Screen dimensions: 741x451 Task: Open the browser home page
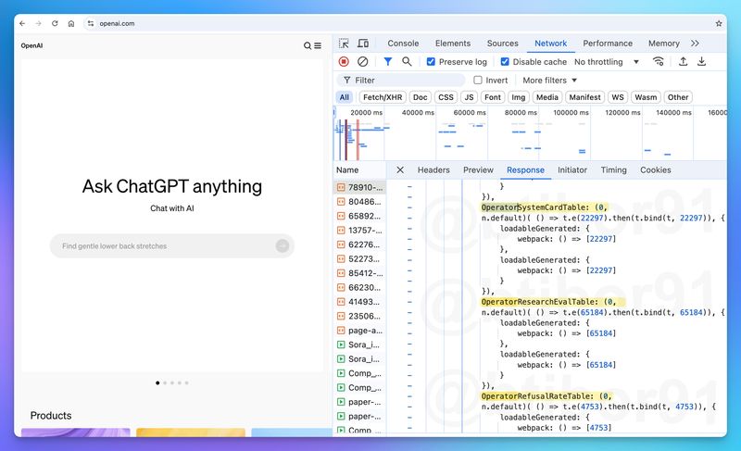(x=71, y=23)
